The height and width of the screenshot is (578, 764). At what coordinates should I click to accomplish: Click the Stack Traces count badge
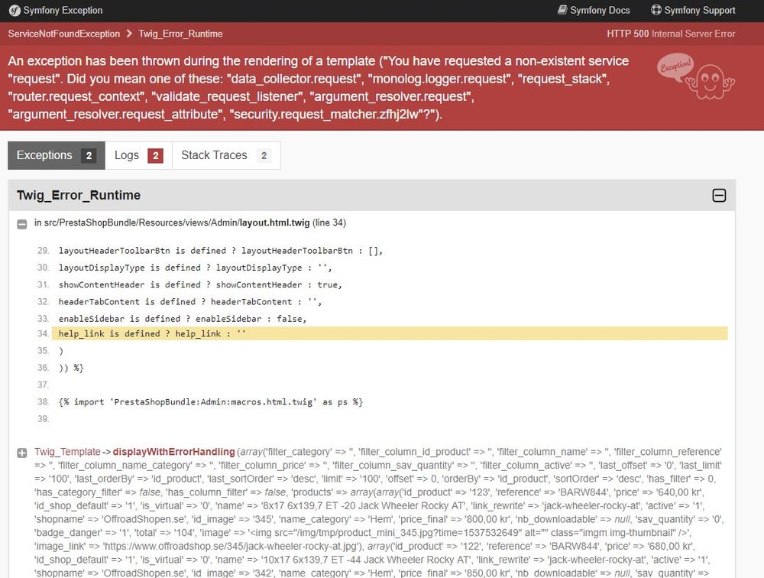click(264, 156)
